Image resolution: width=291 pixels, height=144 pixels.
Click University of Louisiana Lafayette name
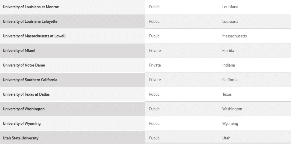[x=30, y=21]
